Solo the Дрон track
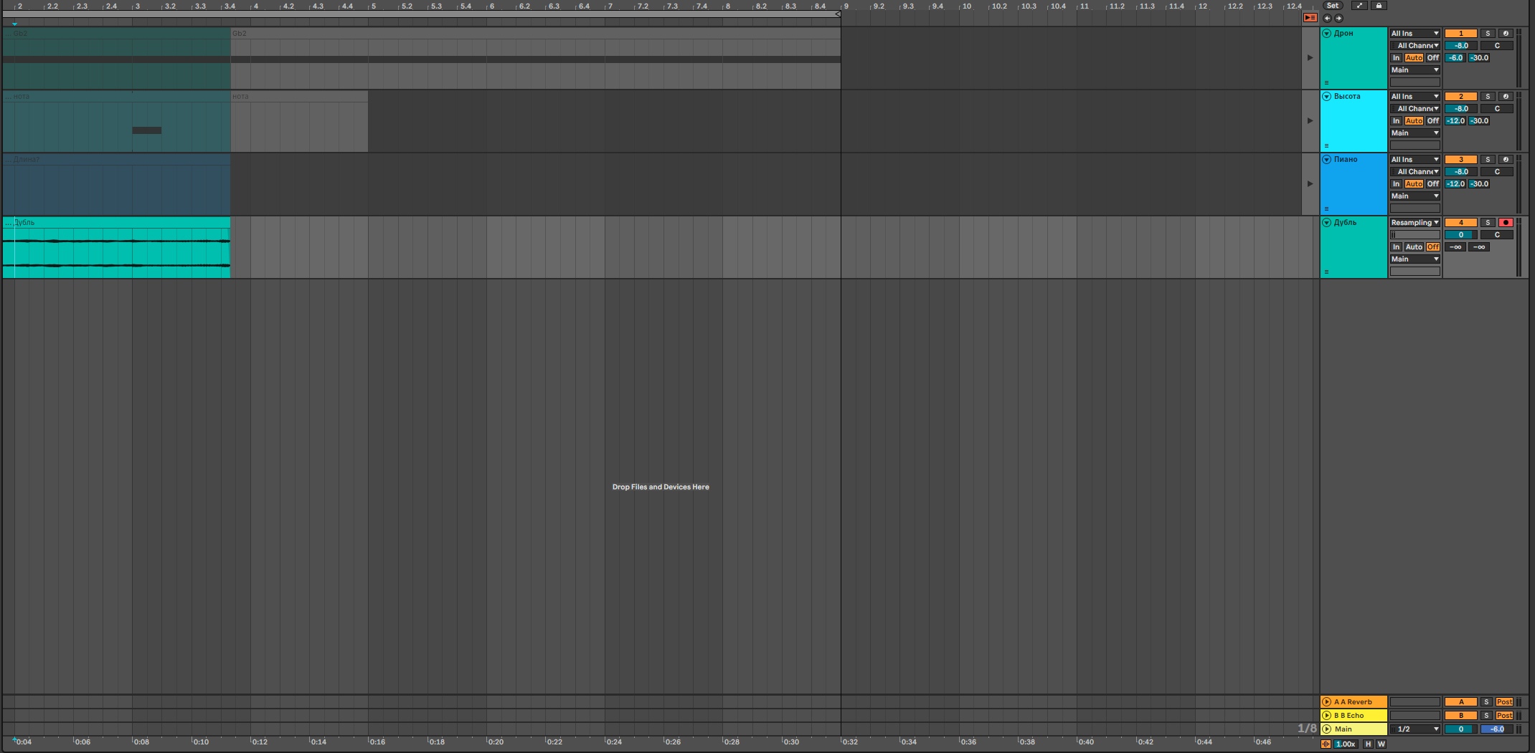 [1488, 34]
